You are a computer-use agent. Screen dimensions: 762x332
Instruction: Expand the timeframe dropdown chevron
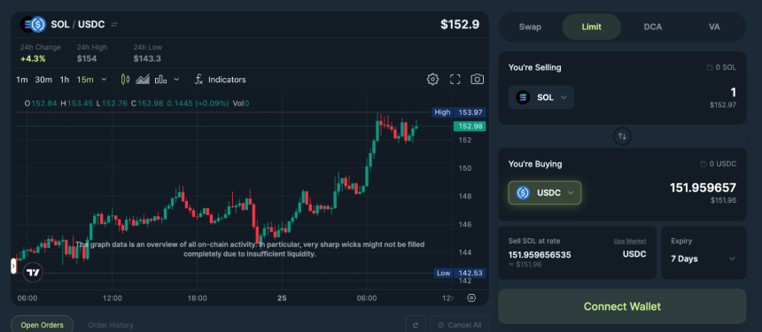pos(104,80)
